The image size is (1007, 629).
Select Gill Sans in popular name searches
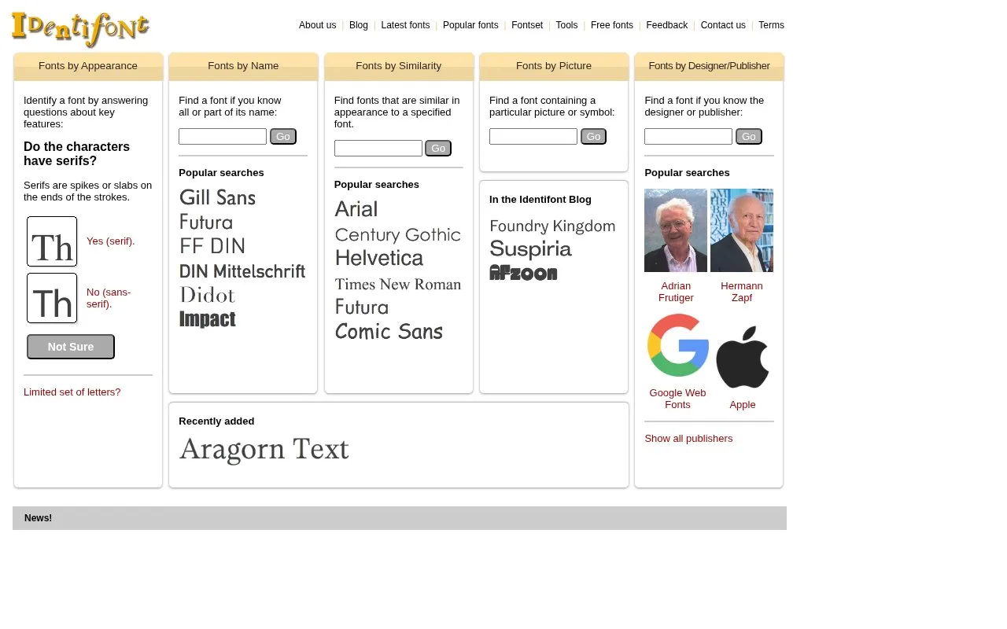[217, 197]
